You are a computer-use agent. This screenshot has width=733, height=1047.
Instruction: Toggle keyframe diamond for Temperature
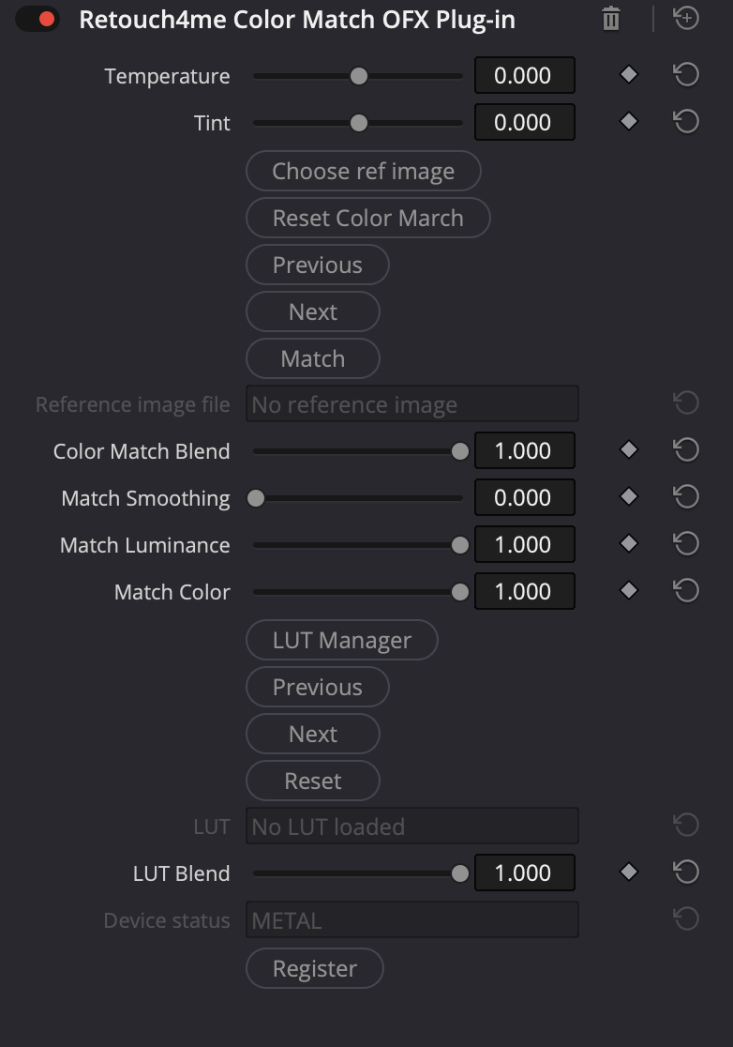click(629, 74)
